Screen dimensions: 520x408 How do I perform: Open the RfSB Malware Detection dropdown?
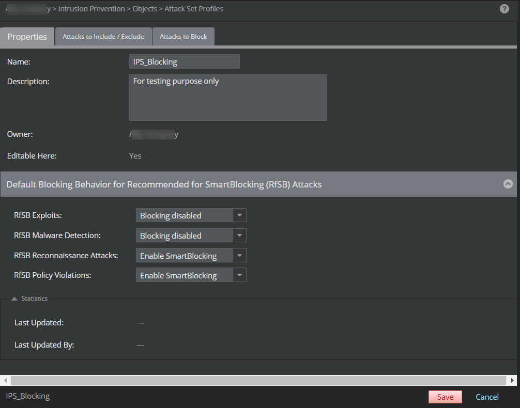tap(191, 236)
